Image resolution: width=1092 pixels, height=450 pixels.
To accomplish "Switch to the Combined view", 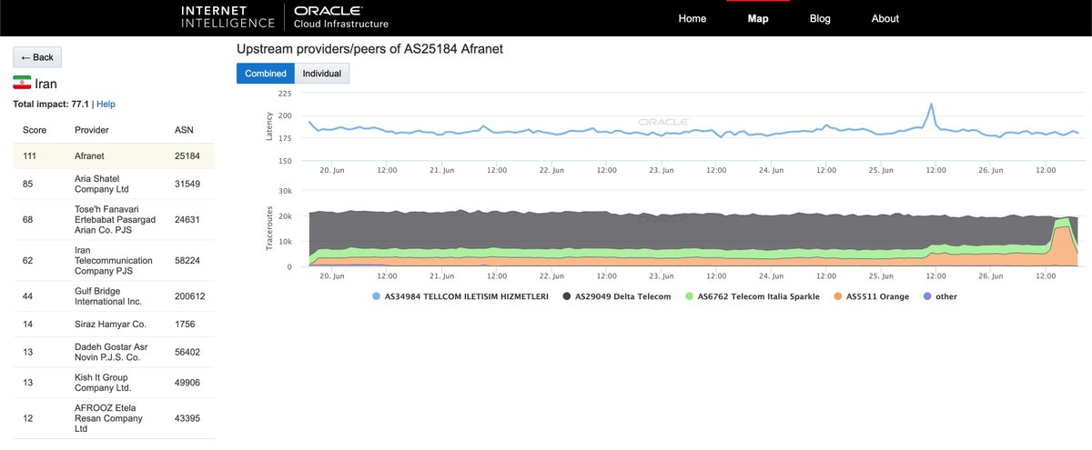I will [x=266, y=74].
